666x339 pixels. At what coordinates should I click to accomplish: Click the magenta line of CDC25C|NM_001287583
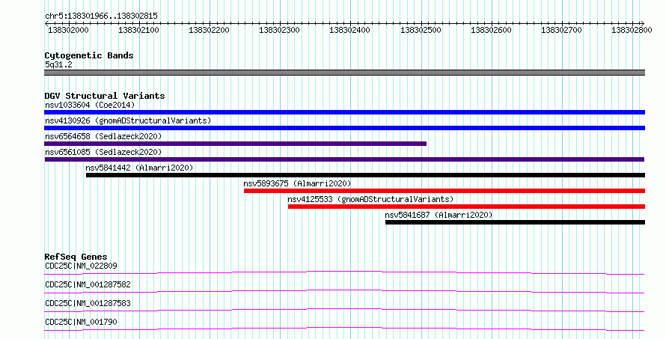point(344,310)
